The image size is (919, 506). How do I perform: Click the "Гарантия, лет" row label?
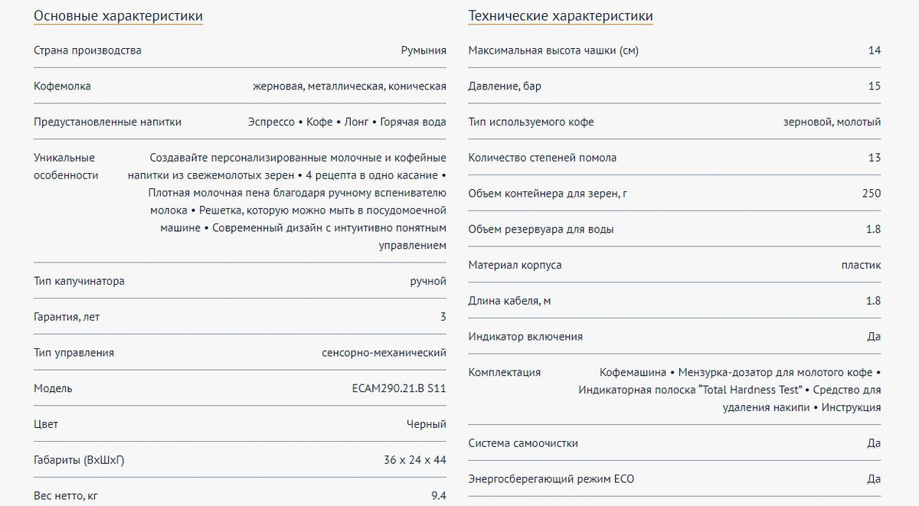[x=67, y=317]
